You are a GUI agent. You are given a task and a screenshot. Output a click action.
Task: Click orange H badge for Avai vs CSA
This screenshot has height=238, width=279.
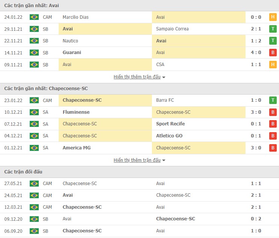coord(273,65)
